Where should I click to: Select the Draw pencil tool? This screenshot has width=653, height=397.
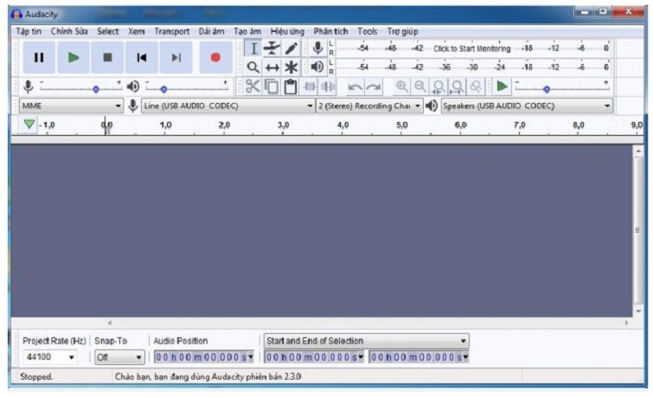click(x=291, y=49)
